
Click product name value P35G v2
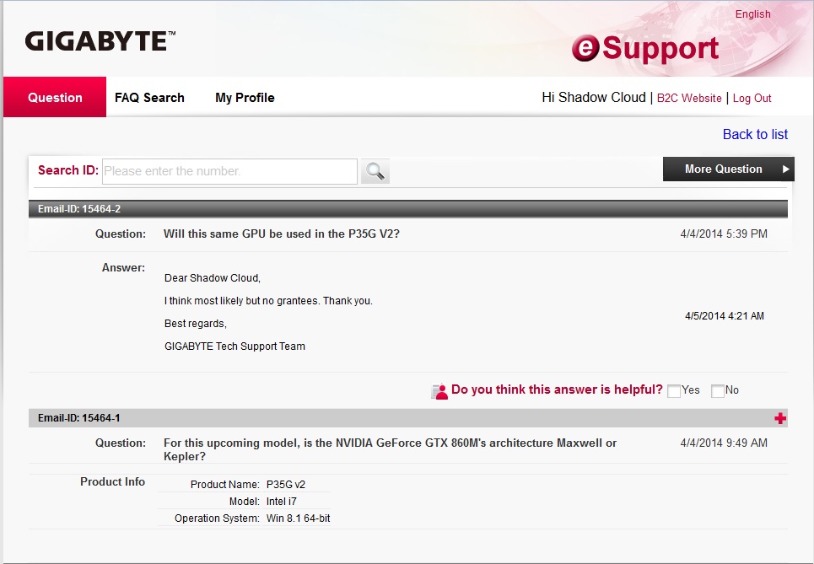[x=285, y=485]
